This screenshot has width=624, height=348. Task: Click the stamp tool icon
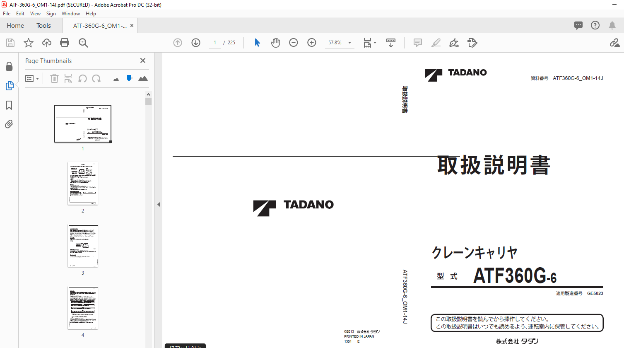(x=472, y=43)
